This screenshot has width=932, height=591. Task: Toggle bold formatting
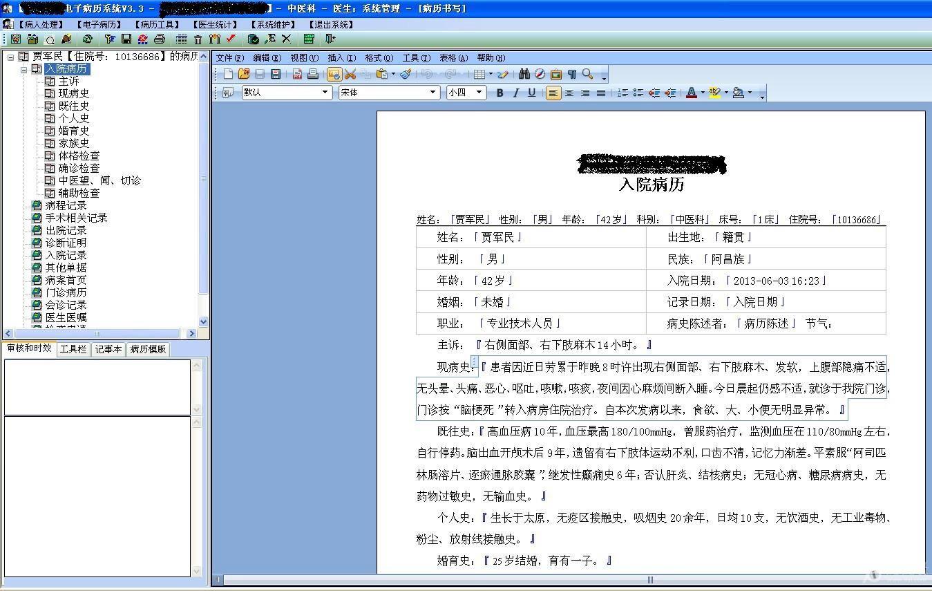(500, 93)
